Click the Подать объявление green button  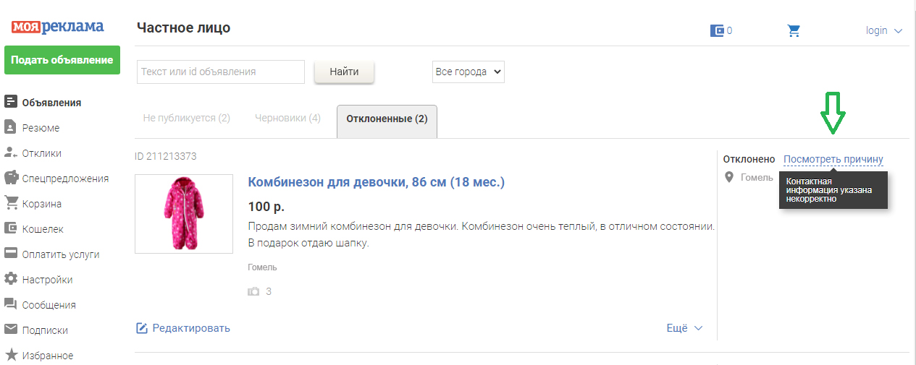point(62,60)
